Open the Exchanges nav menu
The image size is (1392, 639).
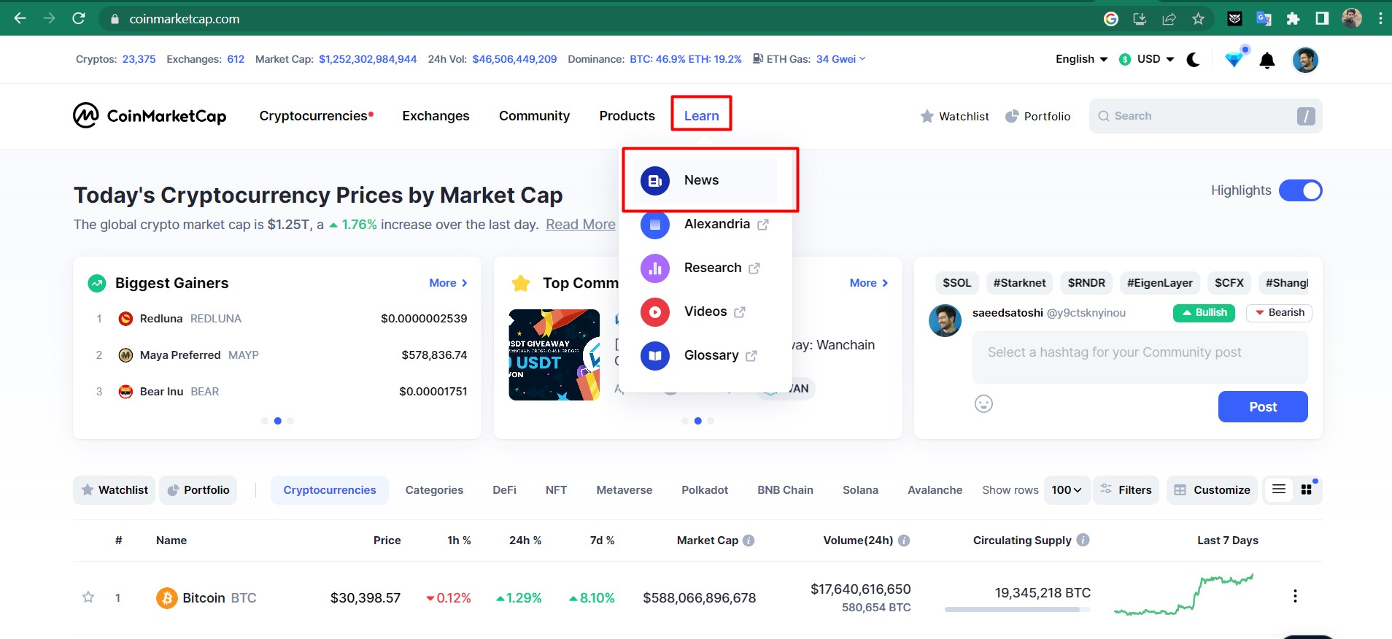tap(436, 116)
